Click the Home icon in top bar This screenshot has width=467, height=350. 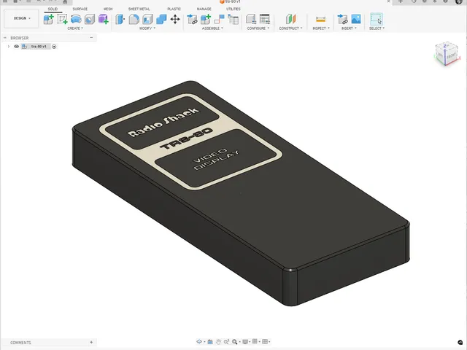pos(65,1)
